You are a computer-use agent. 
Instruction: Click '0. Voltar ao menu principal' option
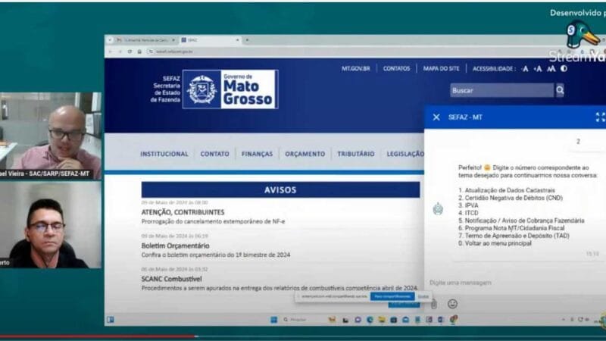coord(495,243)
